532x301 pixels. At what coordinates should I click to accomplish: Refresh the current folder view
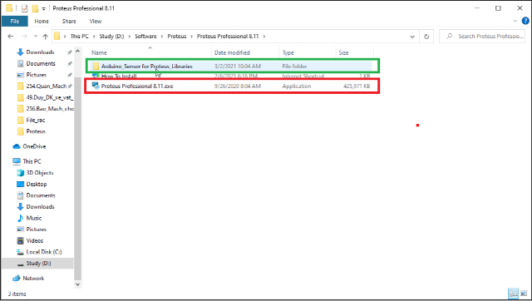[426, 37]
